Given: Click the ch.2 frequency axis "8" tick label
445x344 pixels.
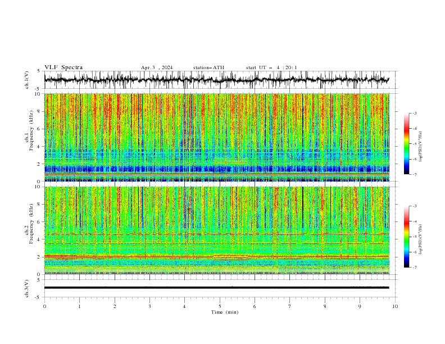Looking at the screenshot, I should [x=40, y=204].
